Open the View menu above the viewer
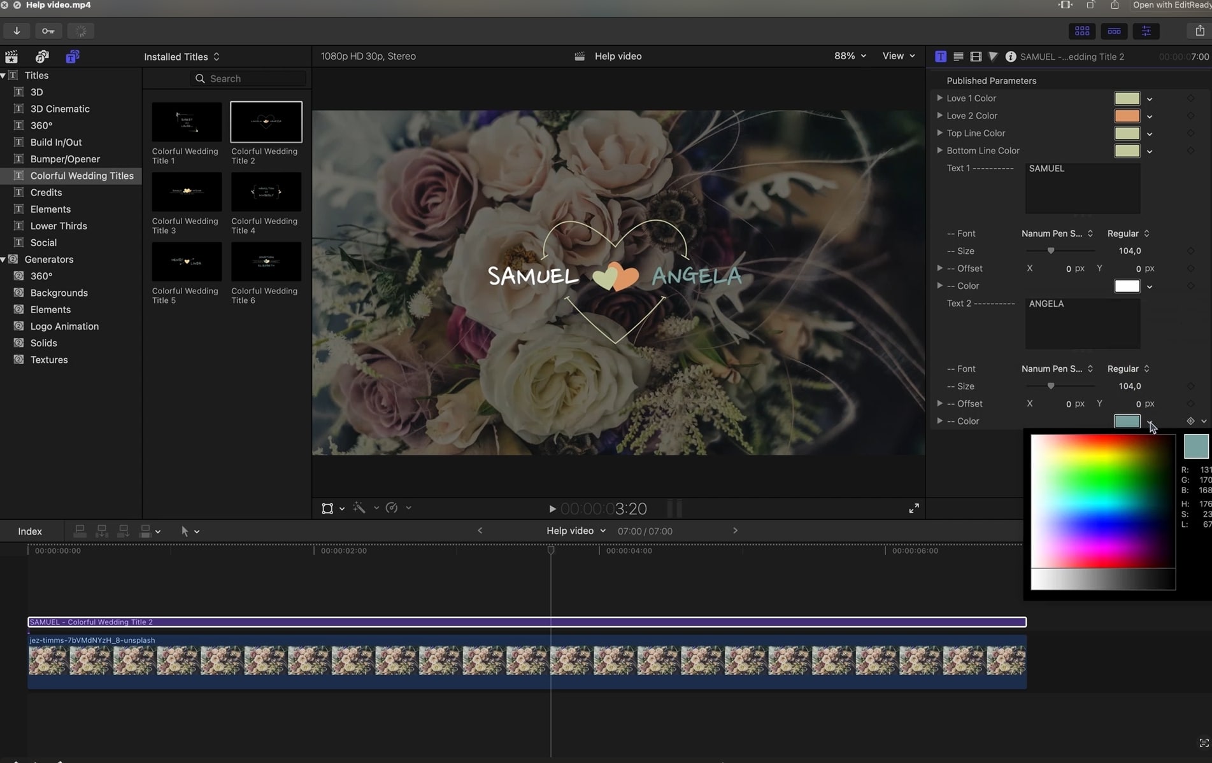The height and width of the screenshot is (763, 1212). click(898, 56)
